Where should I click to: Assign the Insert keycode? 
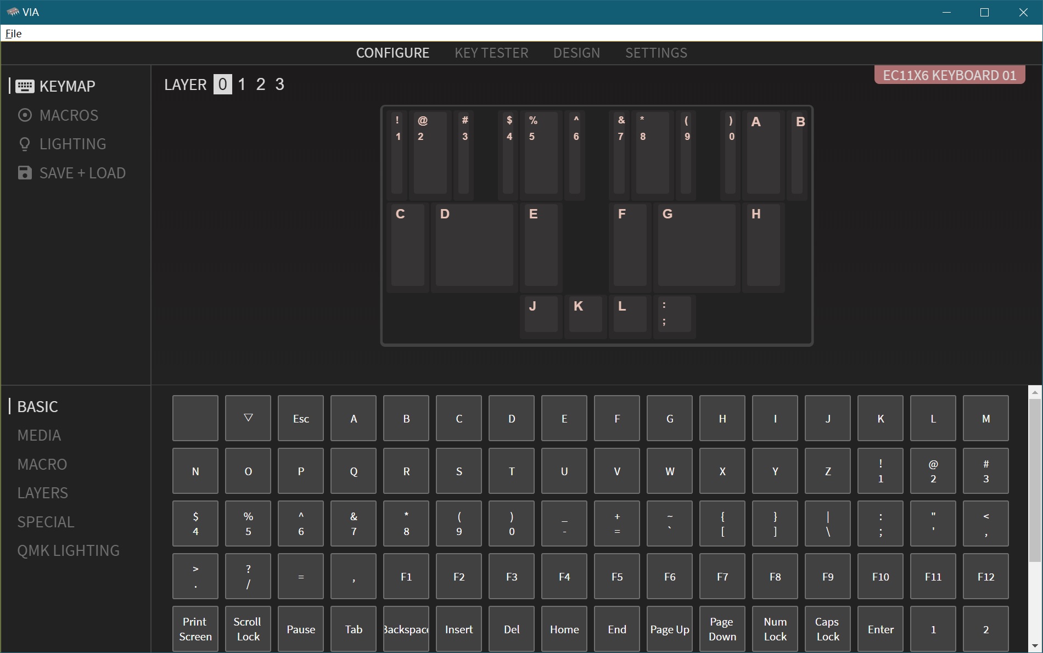pyautogui.click(x=459, y=629)
